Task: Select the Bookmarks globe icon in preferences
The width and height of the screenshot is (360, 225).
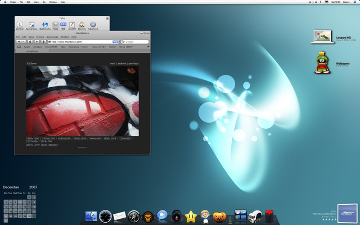Action: pos(45,25)
